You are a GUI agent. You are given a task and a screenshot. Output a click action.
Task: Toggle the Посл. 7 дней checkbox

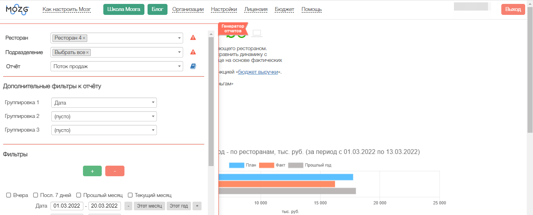pos(36,195)
